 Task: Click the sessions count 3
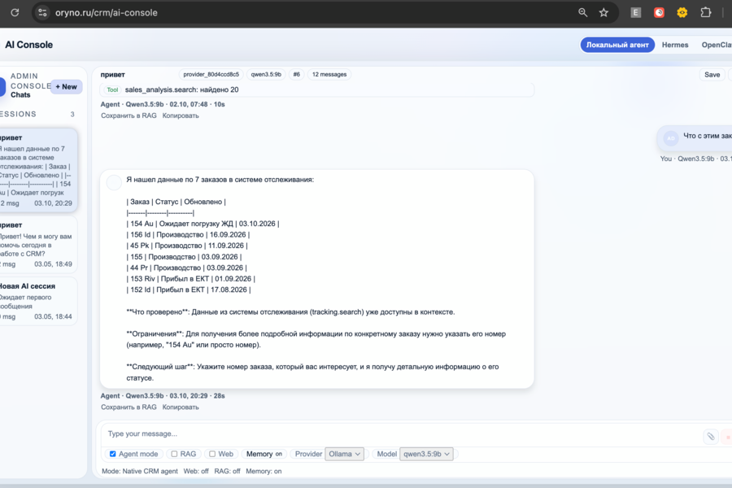(x=72, y=115)
